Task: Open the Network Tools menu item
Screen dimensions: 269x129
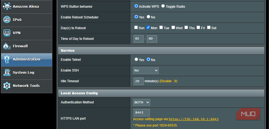Action: pyautogui.click(x=26, y=86)
